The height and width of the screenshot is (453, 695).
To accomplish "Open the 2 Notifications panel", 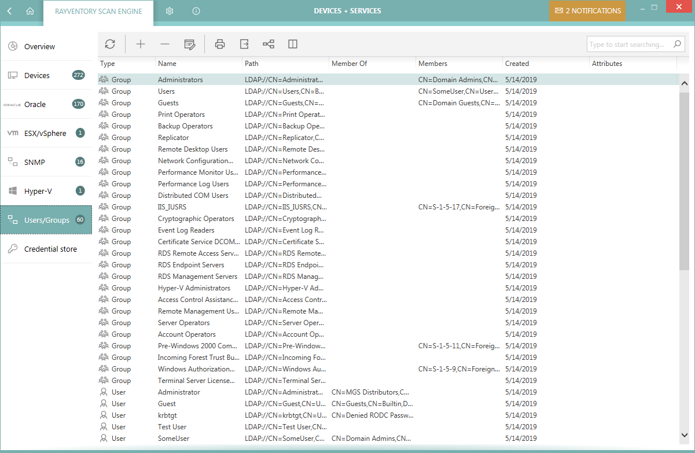I will pyautogui.click(x=587, y=10).
